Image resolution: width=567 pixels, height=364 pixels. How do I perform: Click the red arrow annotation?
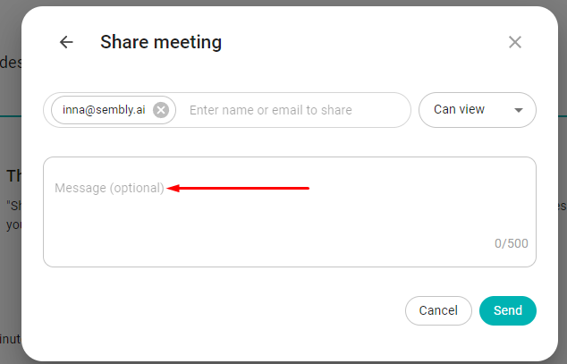tap(238, 188)
